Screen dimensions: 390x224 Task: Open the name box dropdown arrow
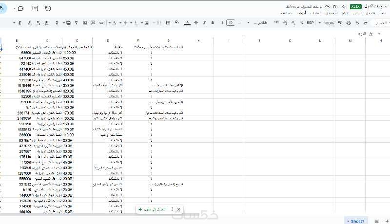coord(379,34)
